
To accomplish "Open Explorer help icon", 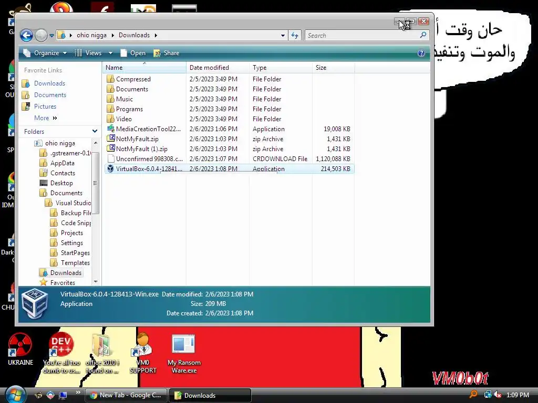I will [x=421, y=53].
